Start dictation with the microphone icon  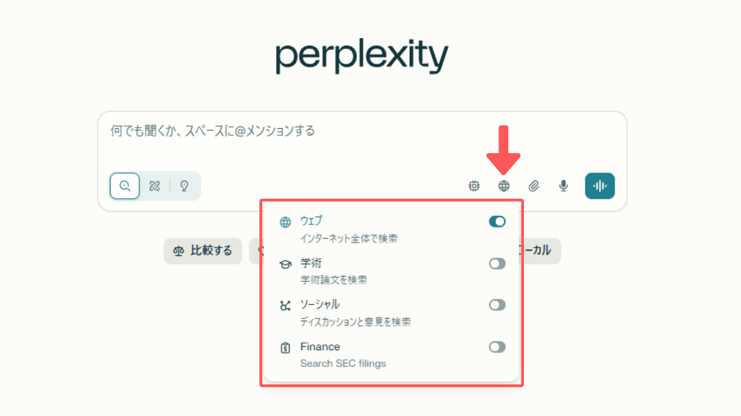(x=563, y=186)
